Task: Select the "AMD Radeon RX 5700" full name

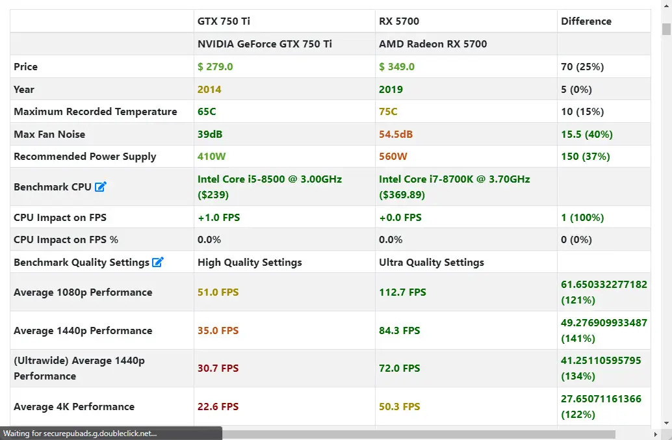Action: [x=433, y=44]
